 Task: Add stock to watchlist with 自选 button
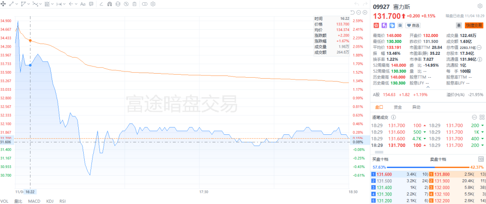point(413,25)
